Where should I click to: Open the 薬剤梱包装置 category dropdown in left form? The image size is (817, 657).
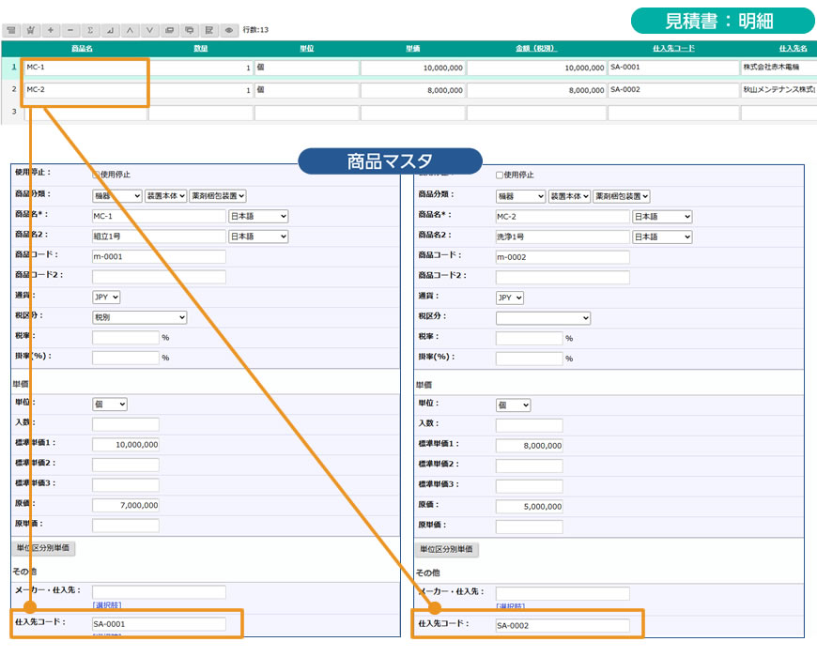pyautogui.click(x=217, y=195)
